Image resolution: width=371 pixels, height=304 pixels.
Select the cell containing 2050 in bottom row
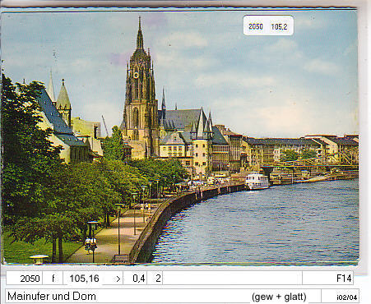point(24,279)
